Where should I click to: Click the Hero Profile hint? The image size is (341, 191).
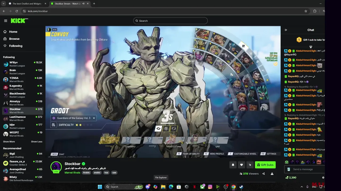click(x=214, y=154)
